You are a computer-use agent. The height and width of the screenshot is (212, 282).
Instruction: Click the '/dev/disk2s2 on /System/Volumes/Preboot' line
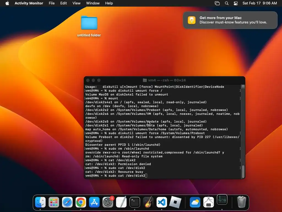pos(156,110)
